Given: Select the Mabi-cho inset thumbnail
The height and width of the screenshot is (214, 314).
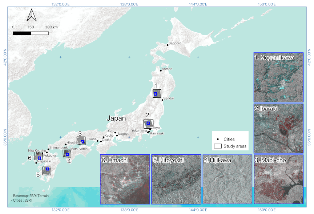Looking at the screenshot, I should (278, 179).
